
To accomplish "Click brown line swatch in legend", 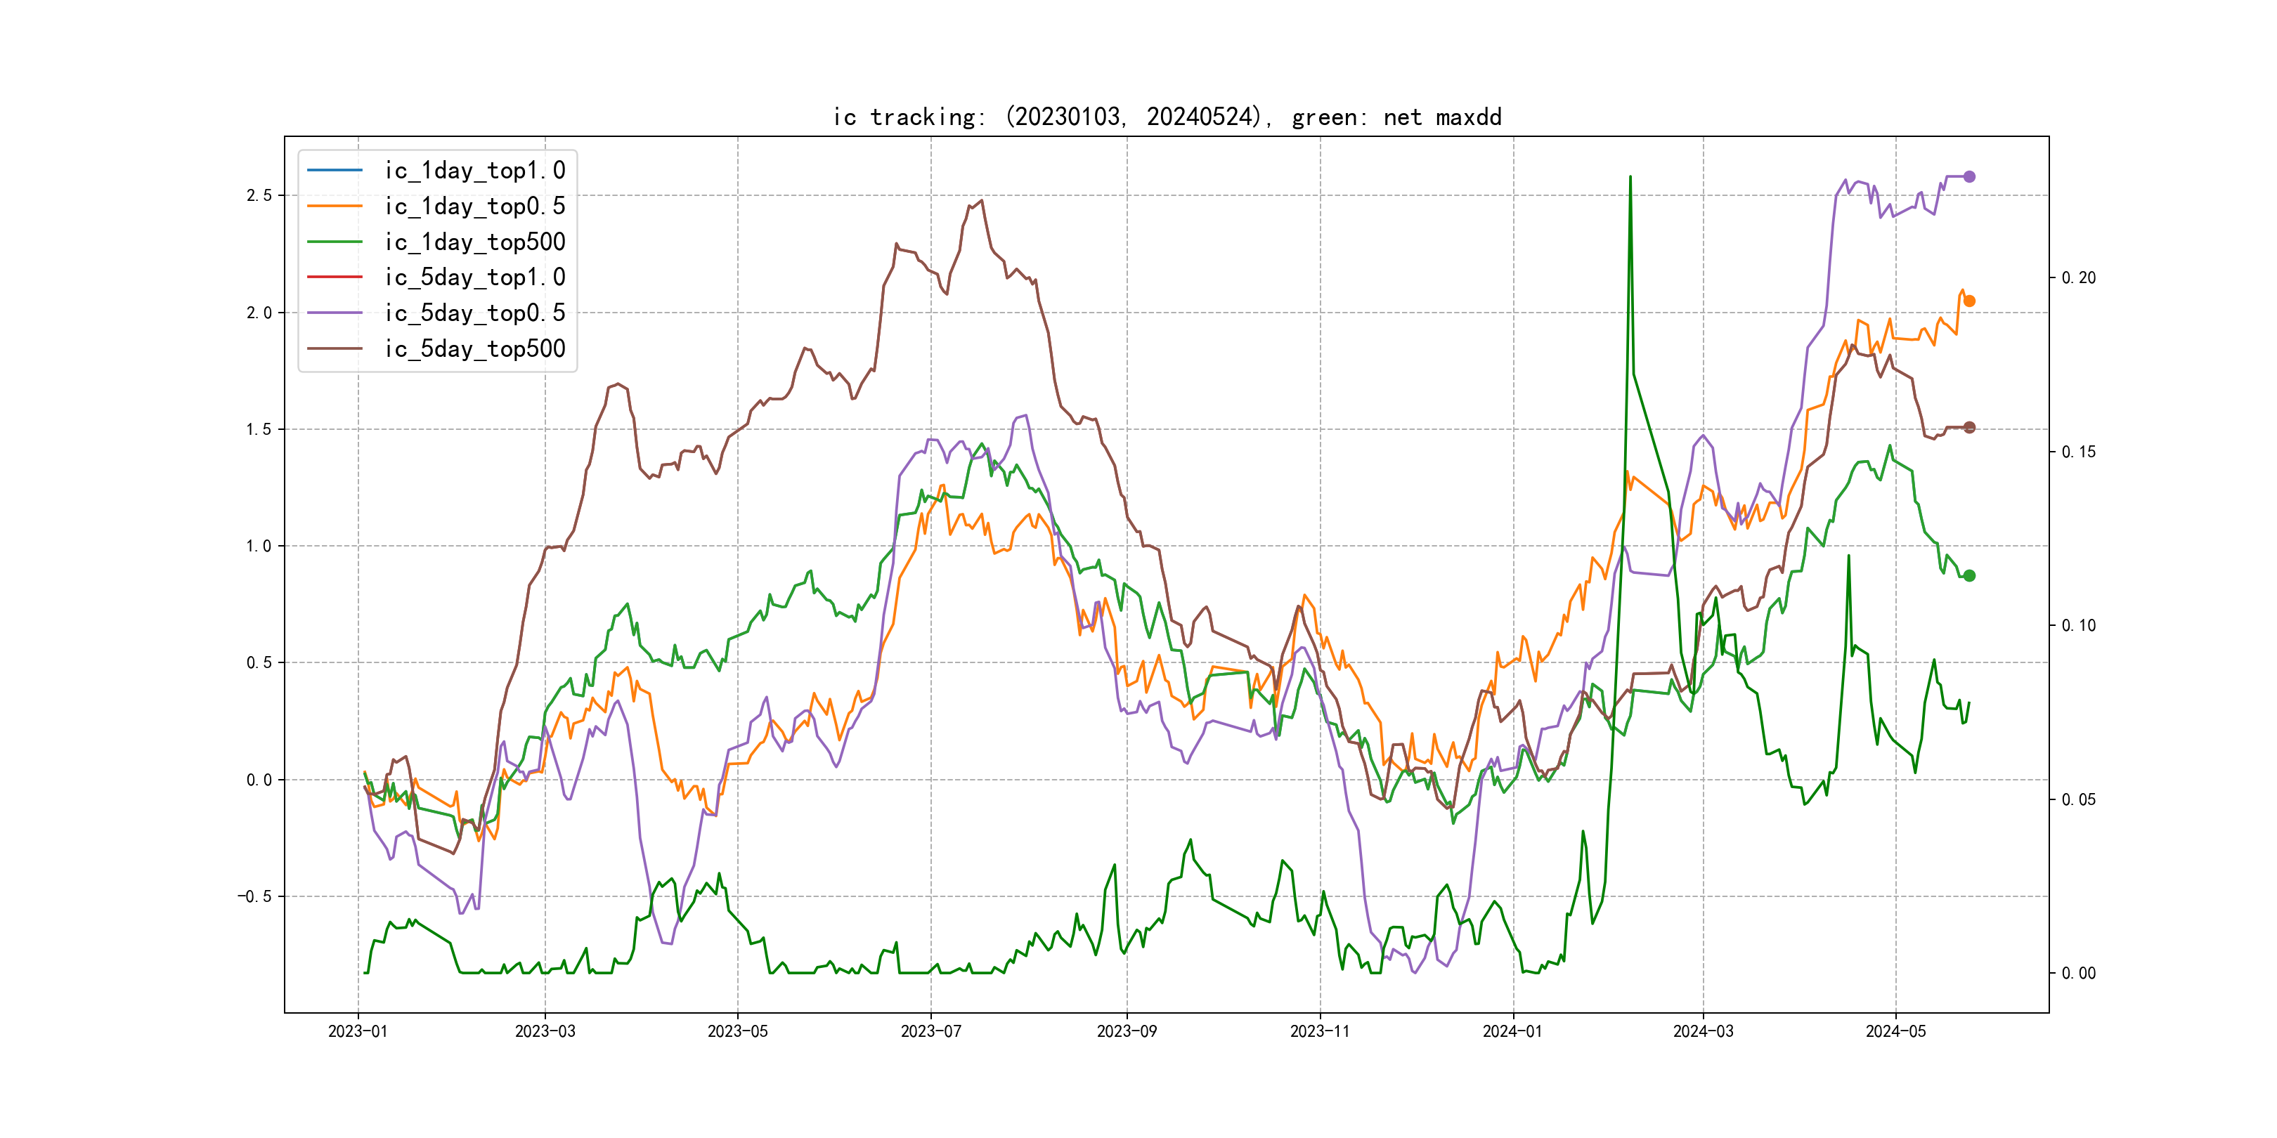I will [334, 348].
